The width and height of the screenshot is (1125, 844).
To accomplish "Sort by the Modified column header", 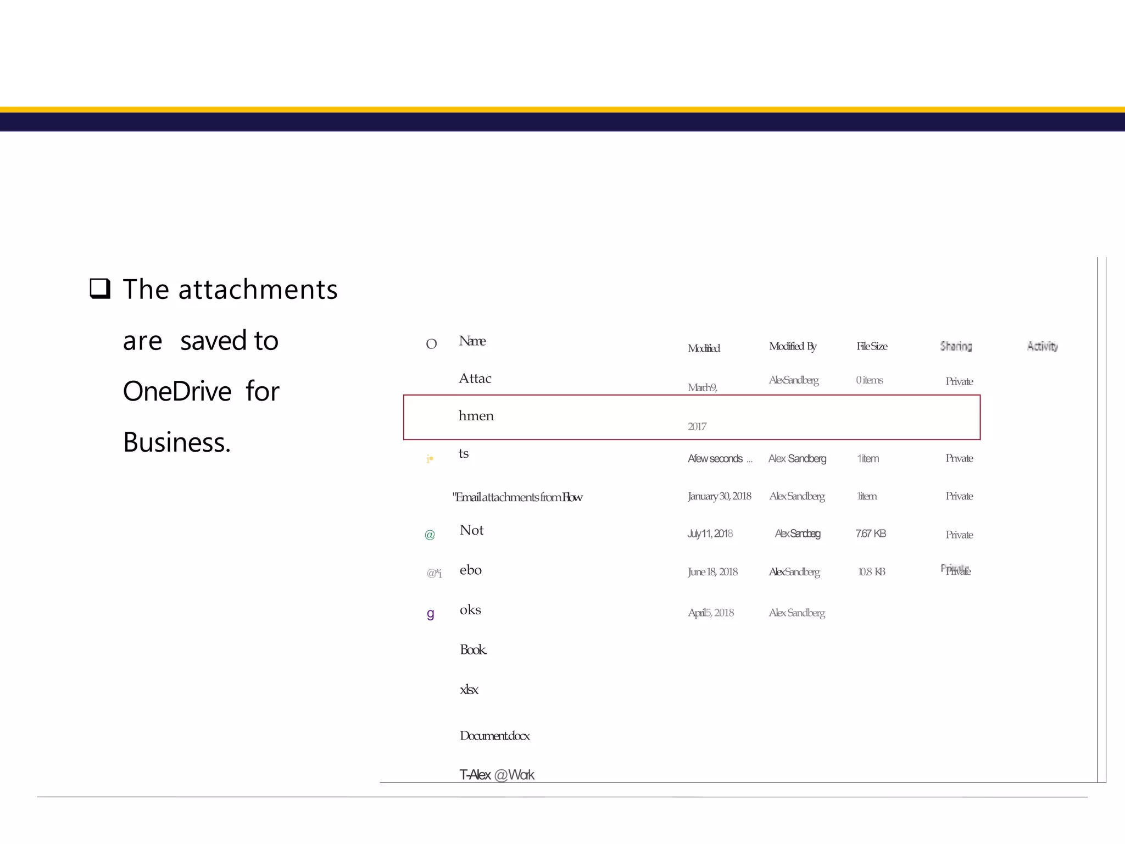I will point(704,348).
